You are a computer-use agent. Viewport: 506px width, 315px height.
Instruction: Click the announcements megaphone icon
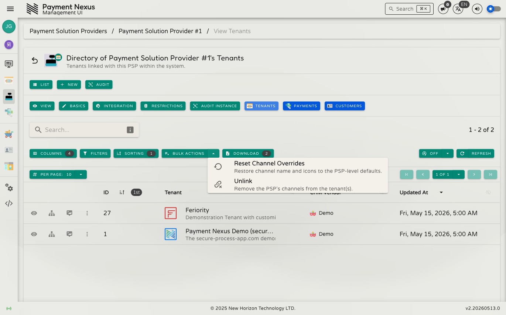pos(443,9)
